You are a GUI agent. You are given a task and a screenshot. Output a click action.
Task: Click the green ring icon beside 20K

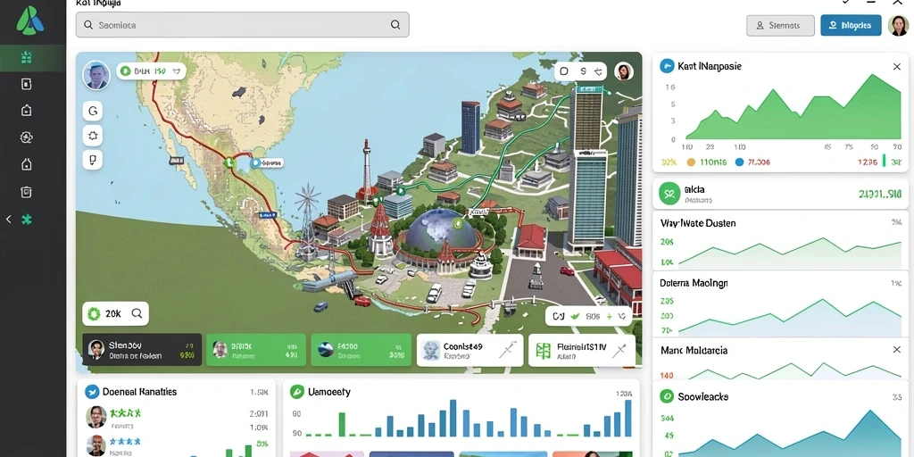click(x=94, y=313)
